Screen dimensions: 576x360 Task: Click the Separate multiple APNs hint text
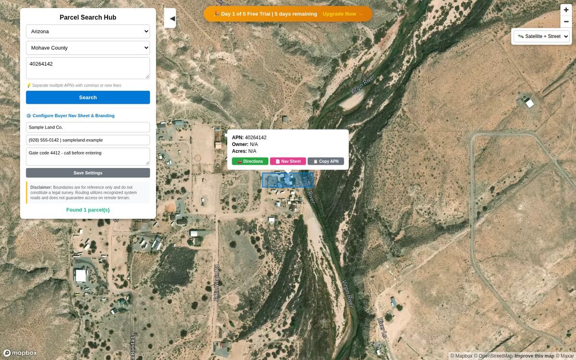(x=73, y=85)
